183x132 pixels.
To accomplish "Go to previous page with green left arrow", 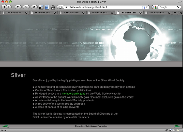I will pos(5,126).
